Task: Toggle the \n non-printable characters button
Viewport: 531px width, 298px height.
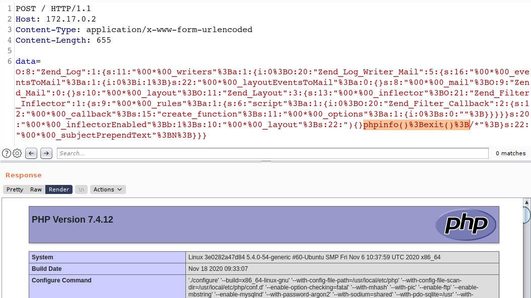Action: 81,189
